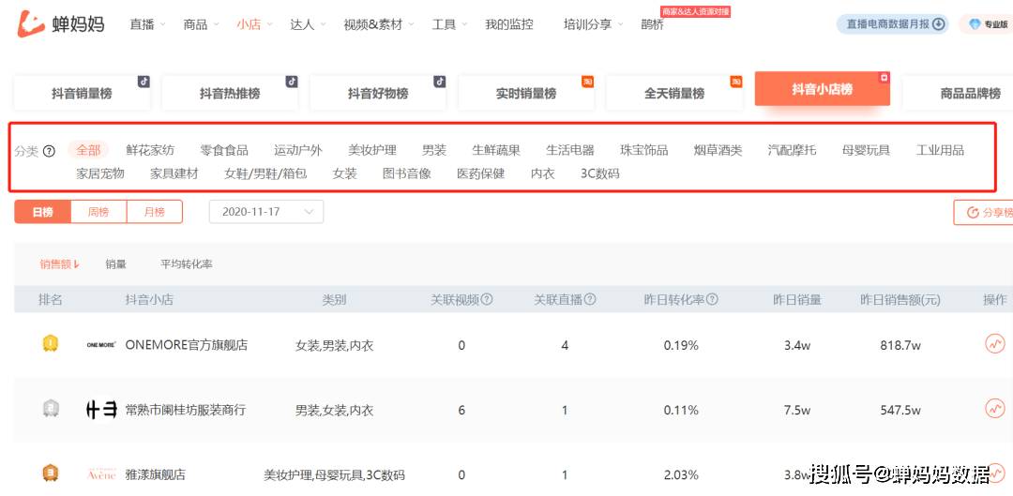Click the 蝉妈妈 logo icon
Screen dimensions: 1013x496
(x=31, y=24)
